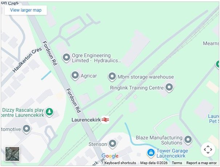Click the Stenson map pin
Image resolution: width=220 pixels, height=167 pixels.
click(x=113, y=144)
